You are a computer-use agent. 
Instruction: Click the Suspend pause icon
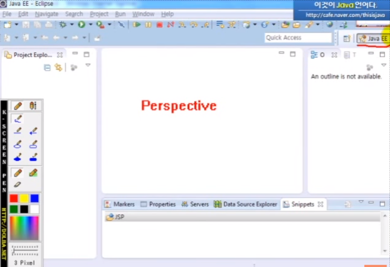click(148, 25)
